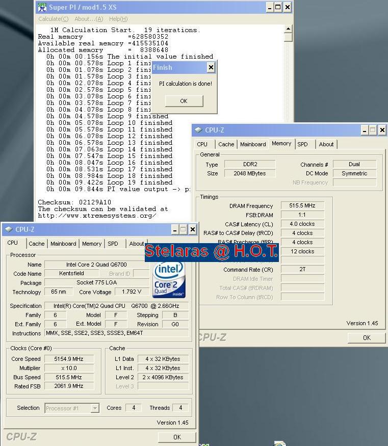Click the scroll-up arrow in Super PI
Screen dimensions: 388x446
(288, 29)
